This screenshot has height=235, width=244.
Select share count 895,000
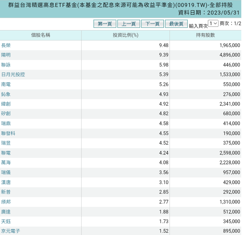231,231
